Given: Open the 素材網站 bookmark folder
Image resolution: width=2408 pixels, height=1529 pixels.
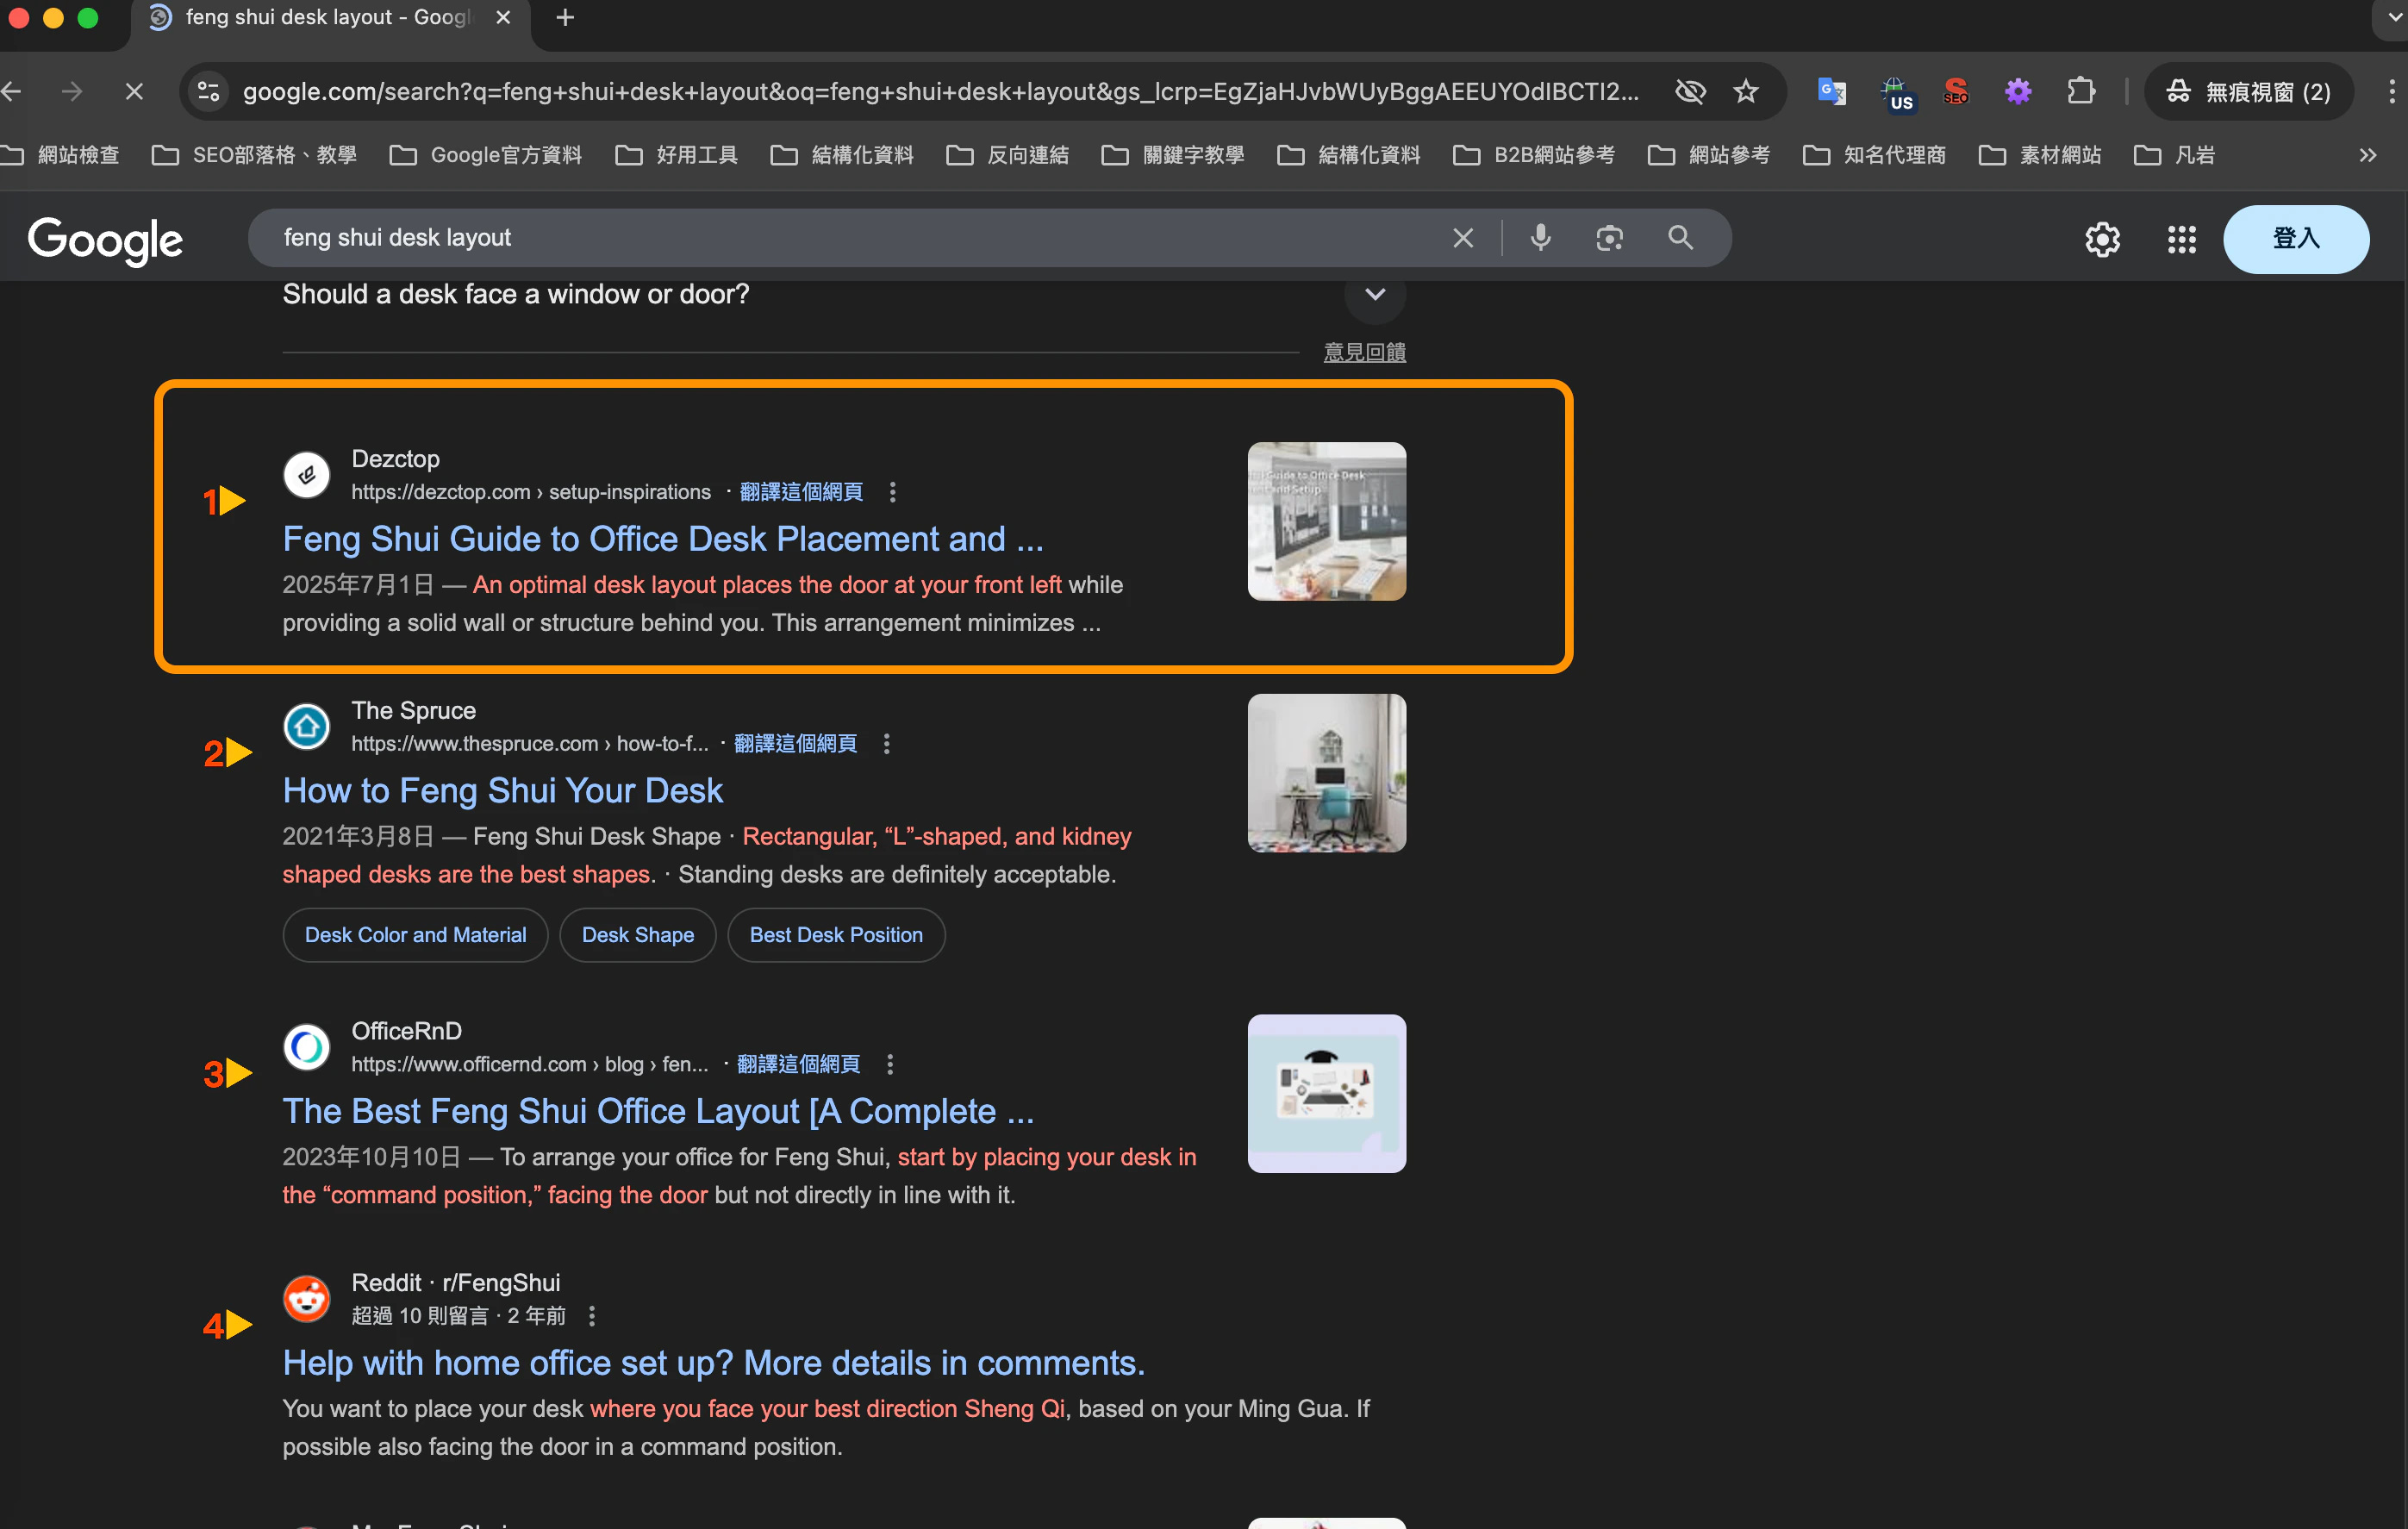Looking at the screenshot, I should click(x=2040, y=155).
